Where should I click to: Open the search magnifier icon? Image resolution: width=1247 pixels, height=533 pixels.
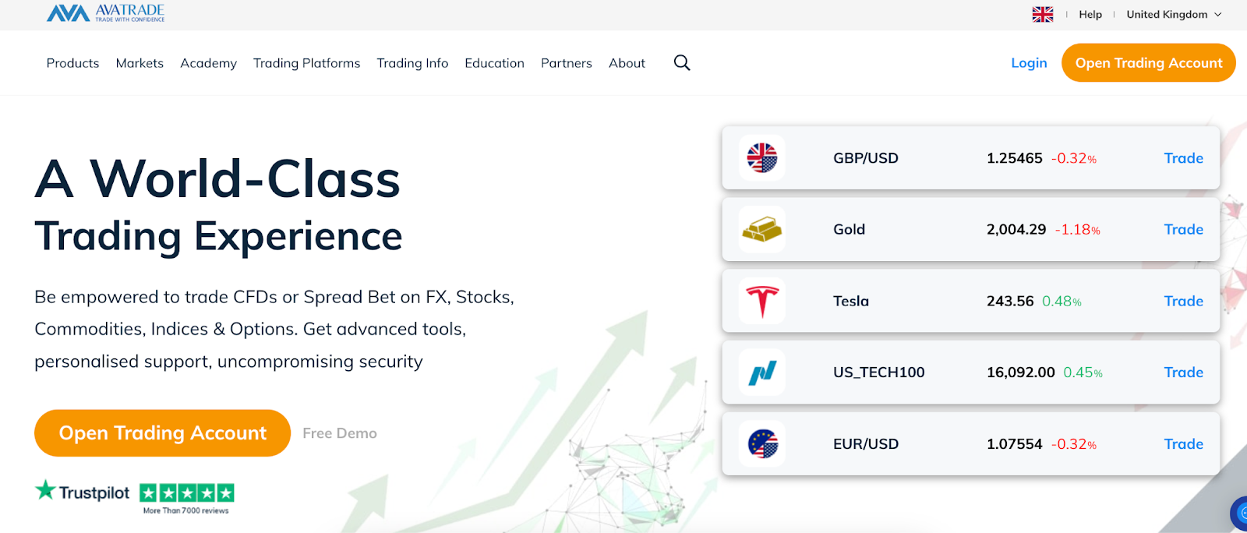coord(682,63)
